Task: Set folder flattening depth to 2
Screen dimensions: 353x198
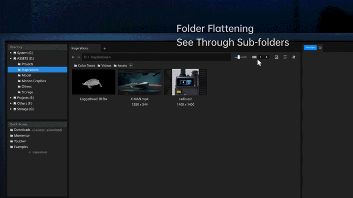Action: 266,57
